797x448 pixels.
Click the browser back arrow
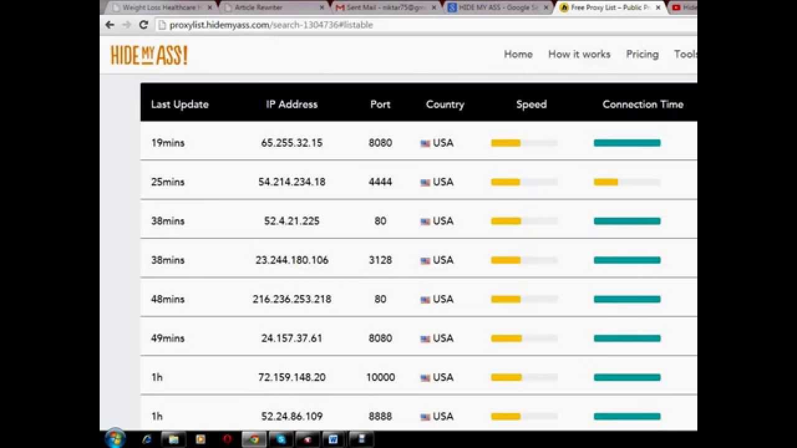pos(110,25)
